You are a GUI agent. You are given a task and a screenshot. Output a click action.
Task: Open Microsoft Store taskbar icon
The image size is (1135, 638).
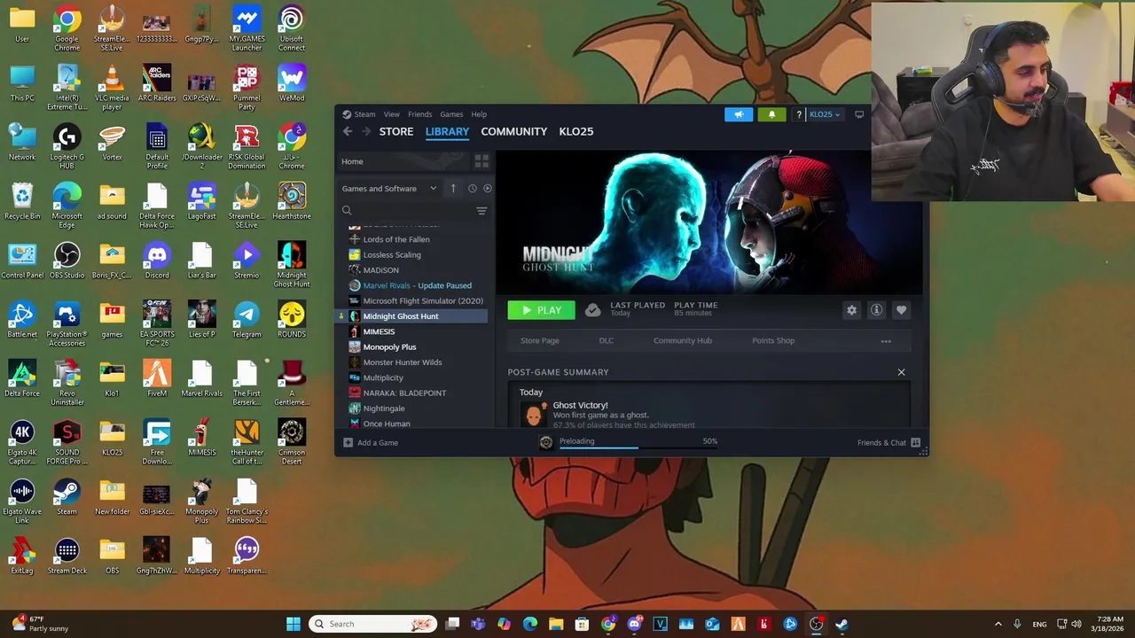click(x=583, y=624)
